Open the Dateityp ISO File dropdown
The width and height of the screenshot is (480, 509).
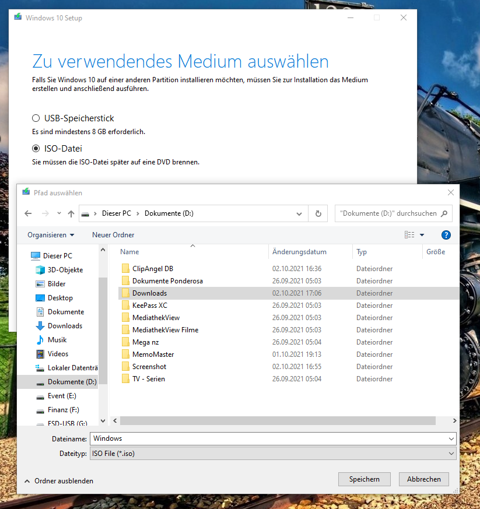pos(451,454)
